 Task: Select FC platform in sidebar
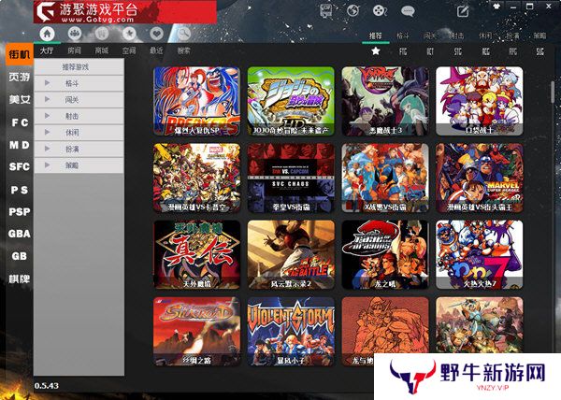[x=20, y=122]
